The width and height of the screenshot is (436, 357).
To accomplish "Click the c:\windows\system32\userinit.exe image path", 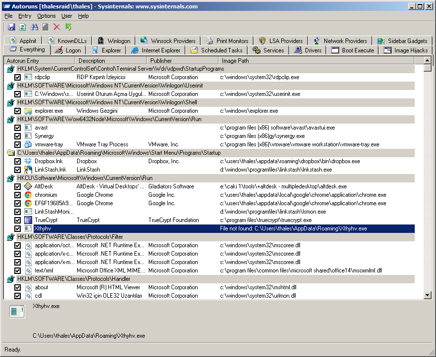I will coord(260,94).
